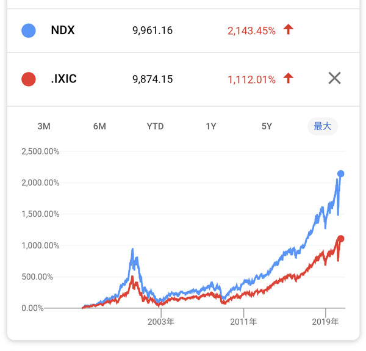Select the 5Y time range
Screen dimensions: 366x351
[x=267, y=126]
